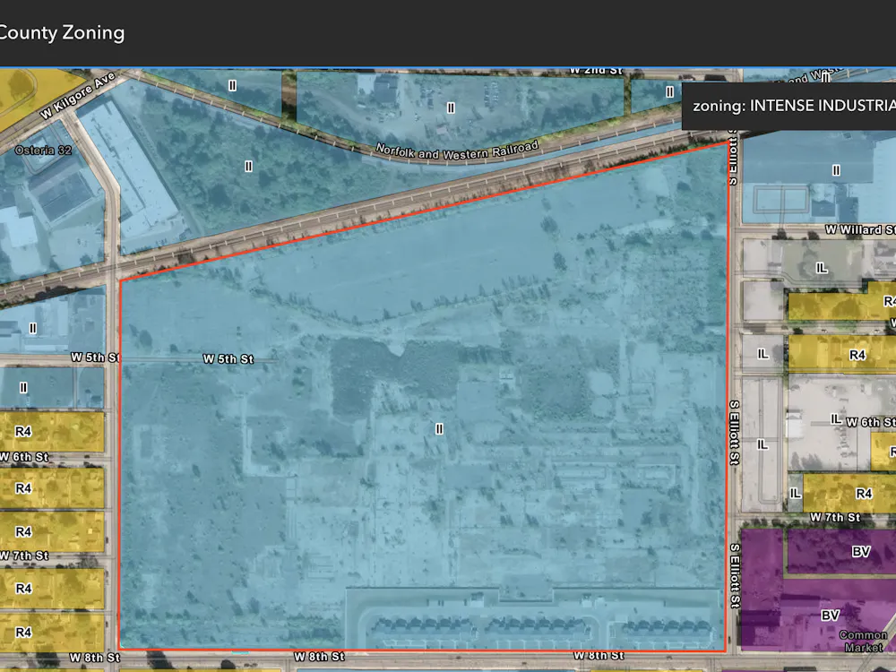Select W 7th St label above the purple BV zone
The width and height of the screenshot is (896, 672).
pyautogui.click(x=835, y=518)
